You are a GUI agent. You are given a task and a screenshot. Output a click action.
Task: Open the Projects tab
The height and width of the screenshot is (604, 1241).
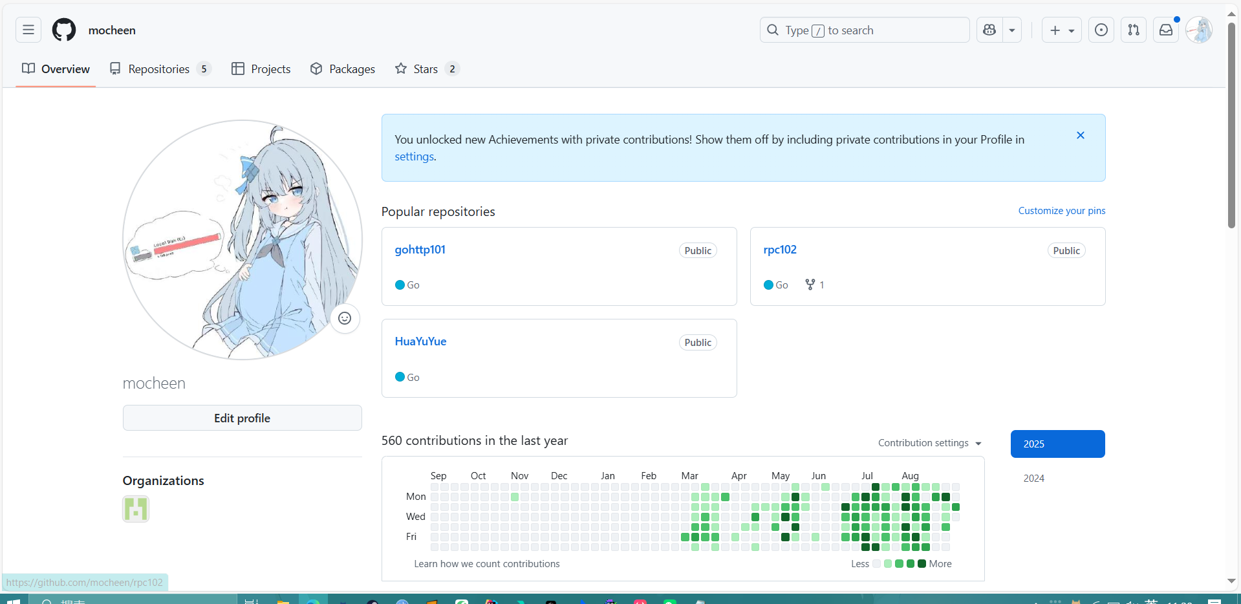(x=261, y=69)
